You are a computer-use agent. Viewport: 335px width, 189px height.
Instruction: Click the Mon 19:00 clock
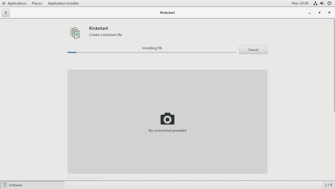[300, 3]
